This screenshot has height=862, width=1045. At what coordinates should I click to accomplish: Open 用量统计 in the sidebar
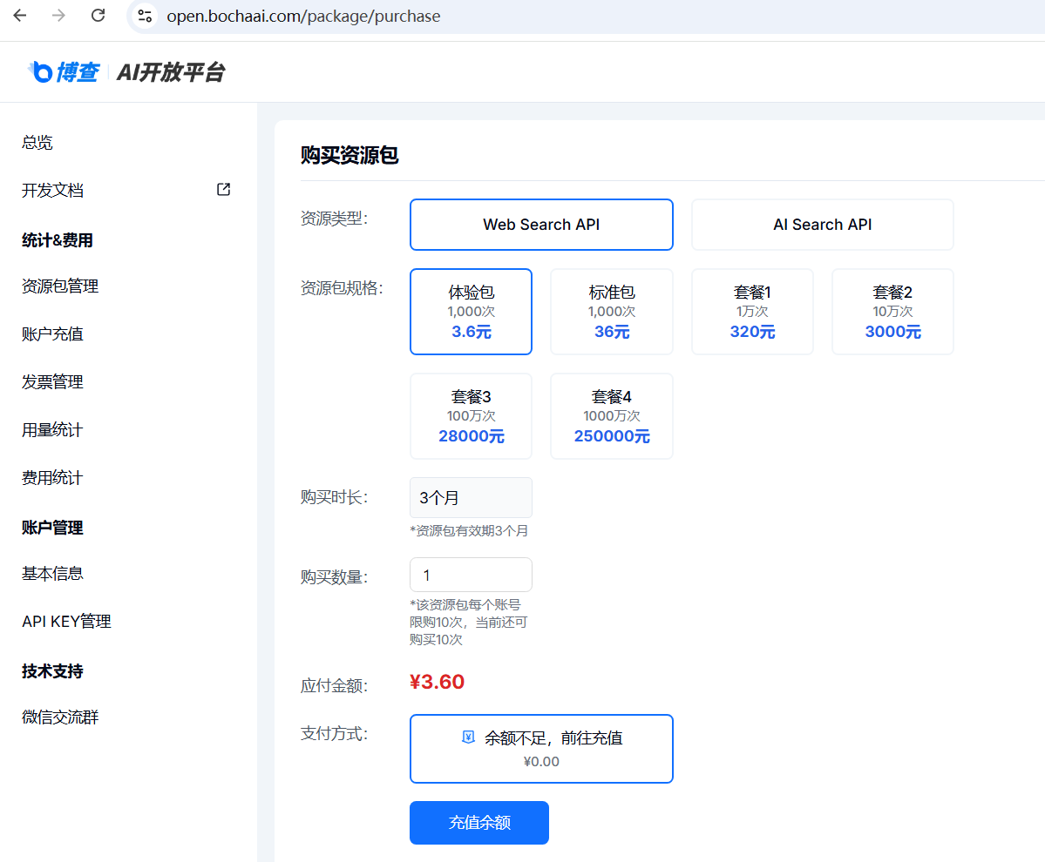click(52, 430)
